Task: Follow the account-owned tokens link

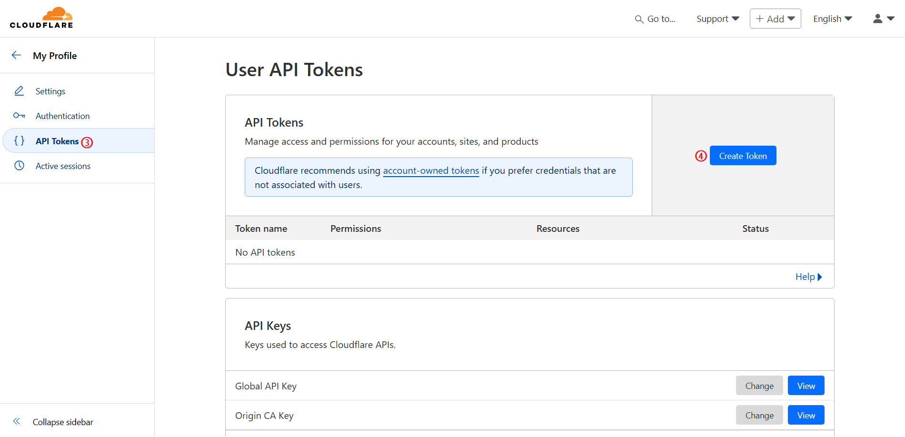Action: pyautogui.click(x=431, y=170)
